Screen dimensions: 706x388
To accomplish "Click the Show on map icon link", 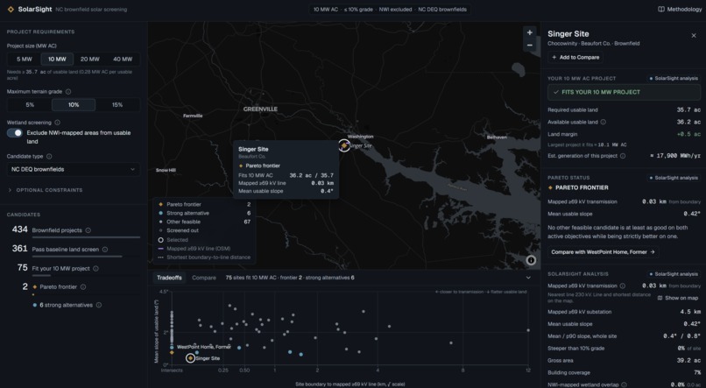I will tap(660, 298).
